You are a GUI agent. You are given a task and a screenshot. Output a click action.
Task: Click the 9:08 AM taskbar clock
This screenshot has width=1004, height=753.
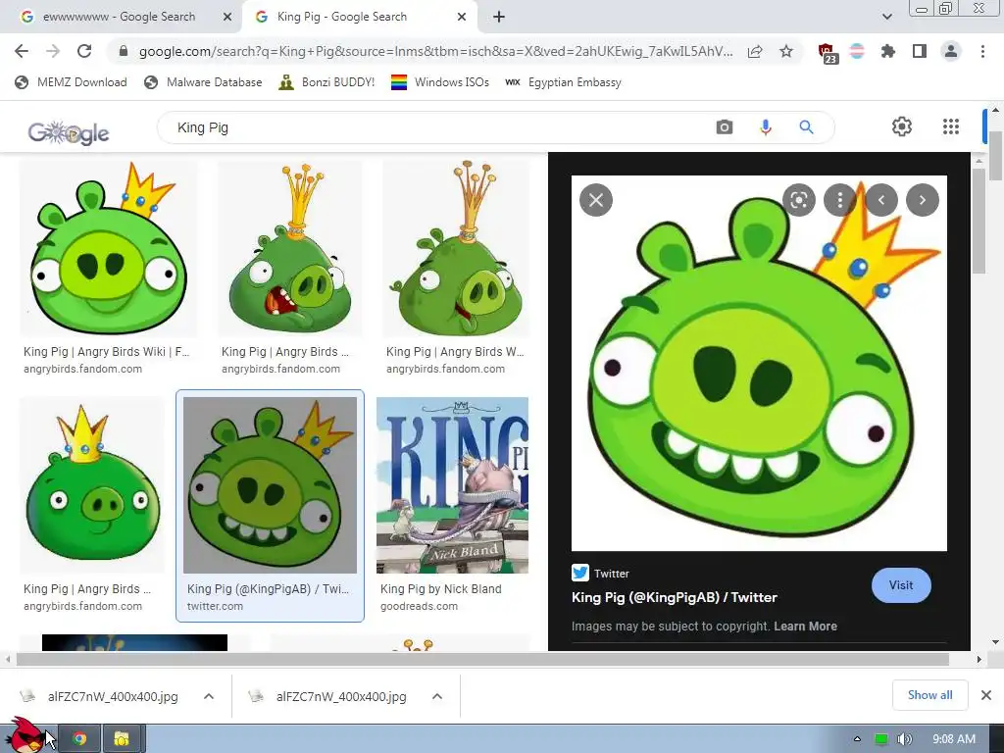954,739
